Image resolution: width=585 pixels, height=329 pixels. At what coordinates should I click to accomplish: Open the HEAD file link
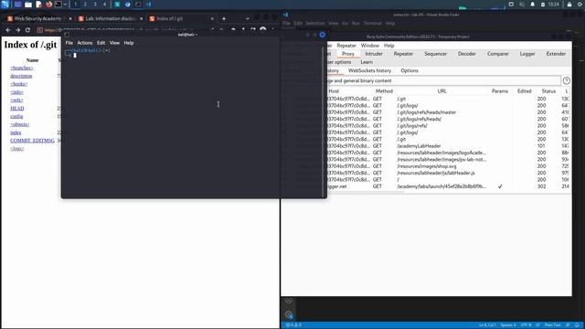(x=17, y=108)
